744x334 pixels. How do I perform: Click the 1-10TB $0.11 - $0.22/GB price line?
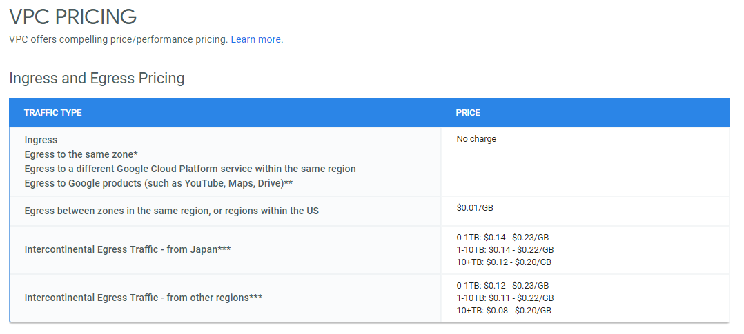[x=505, y=298]
